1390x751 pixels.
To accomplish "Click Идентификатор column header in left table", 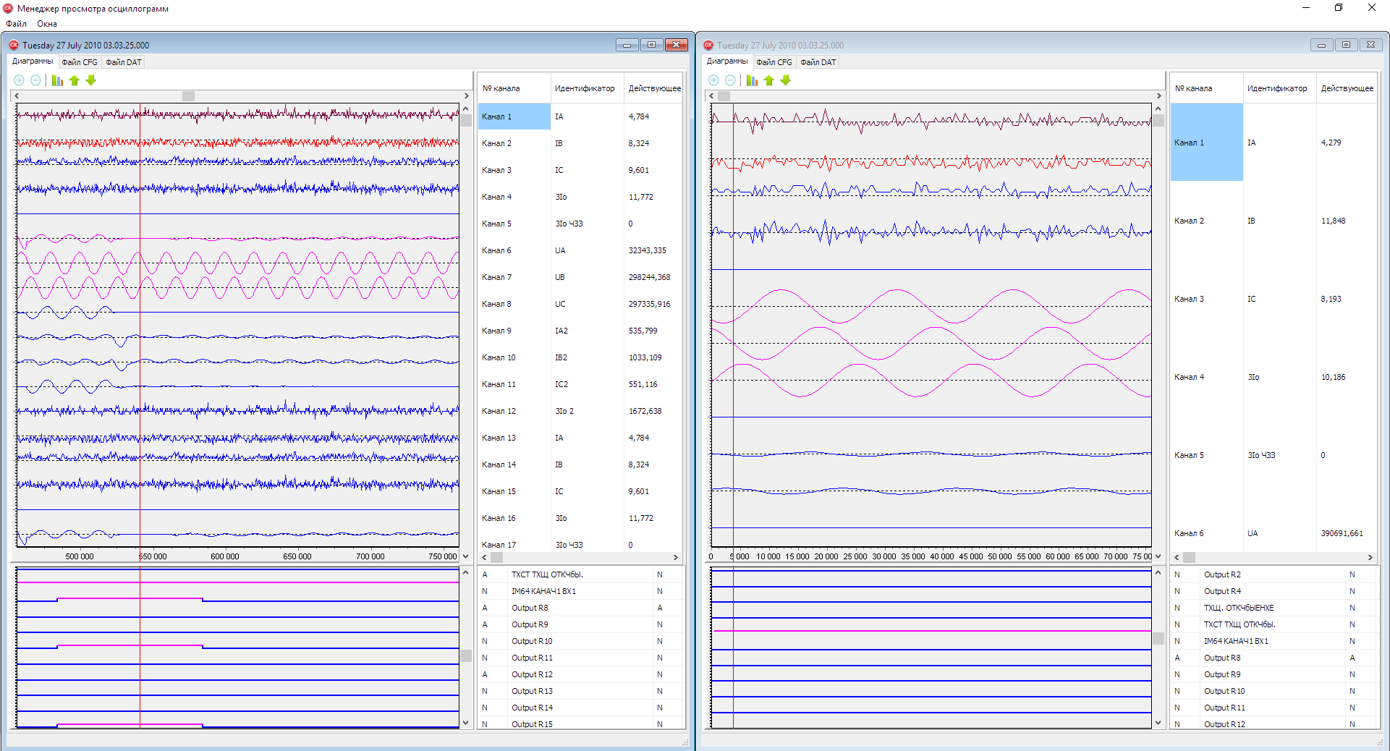I will [585, 88].
